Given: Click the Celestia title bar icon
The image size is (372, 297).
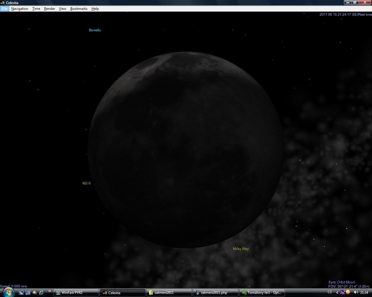Looking at the screenshot, I should (x=3, y=3).
